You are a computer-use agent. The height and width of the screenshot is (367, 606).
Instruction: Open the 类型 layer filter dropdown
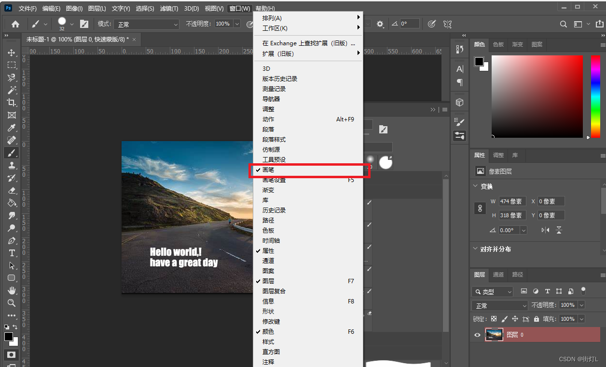pyautogui.click(x=492, y=292)
